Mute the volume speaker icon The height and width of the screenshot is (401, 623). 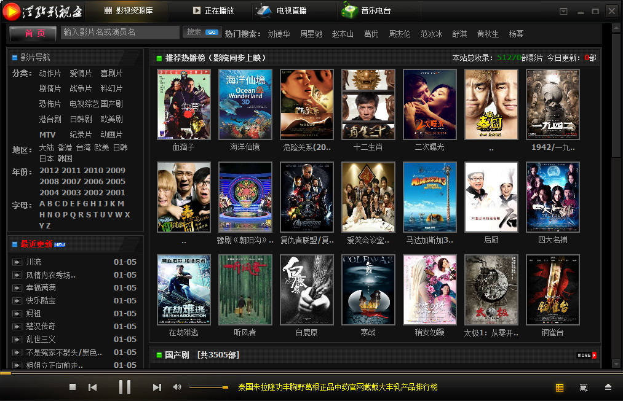(177, 387)
